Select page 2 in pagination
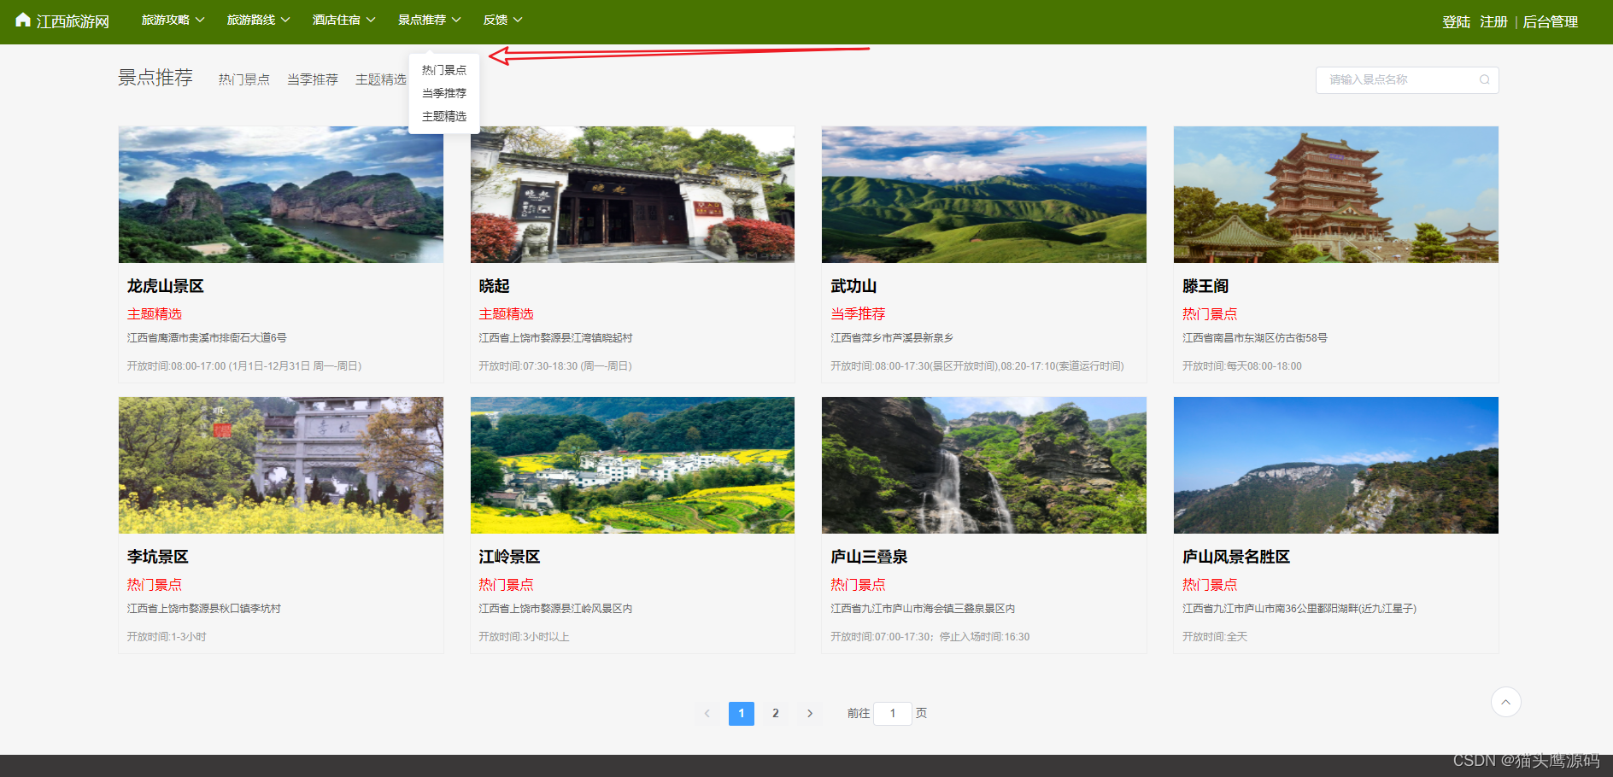 click(x=776, y=713)
